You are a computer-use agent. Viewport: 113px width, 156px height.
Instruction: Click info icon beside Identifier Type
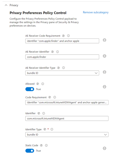coord(52,129)
